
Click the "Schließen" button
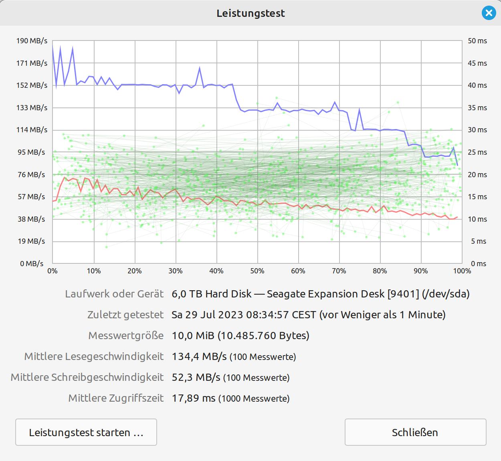tap(415, 433)
